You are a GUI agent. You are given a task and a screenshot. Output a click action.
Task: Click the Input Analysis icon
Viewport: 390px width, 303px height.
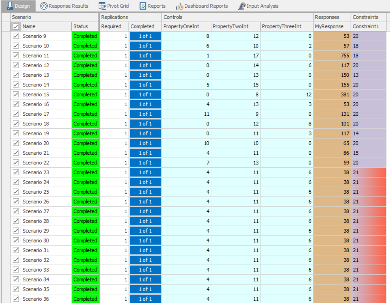click(x=242, y=6)
